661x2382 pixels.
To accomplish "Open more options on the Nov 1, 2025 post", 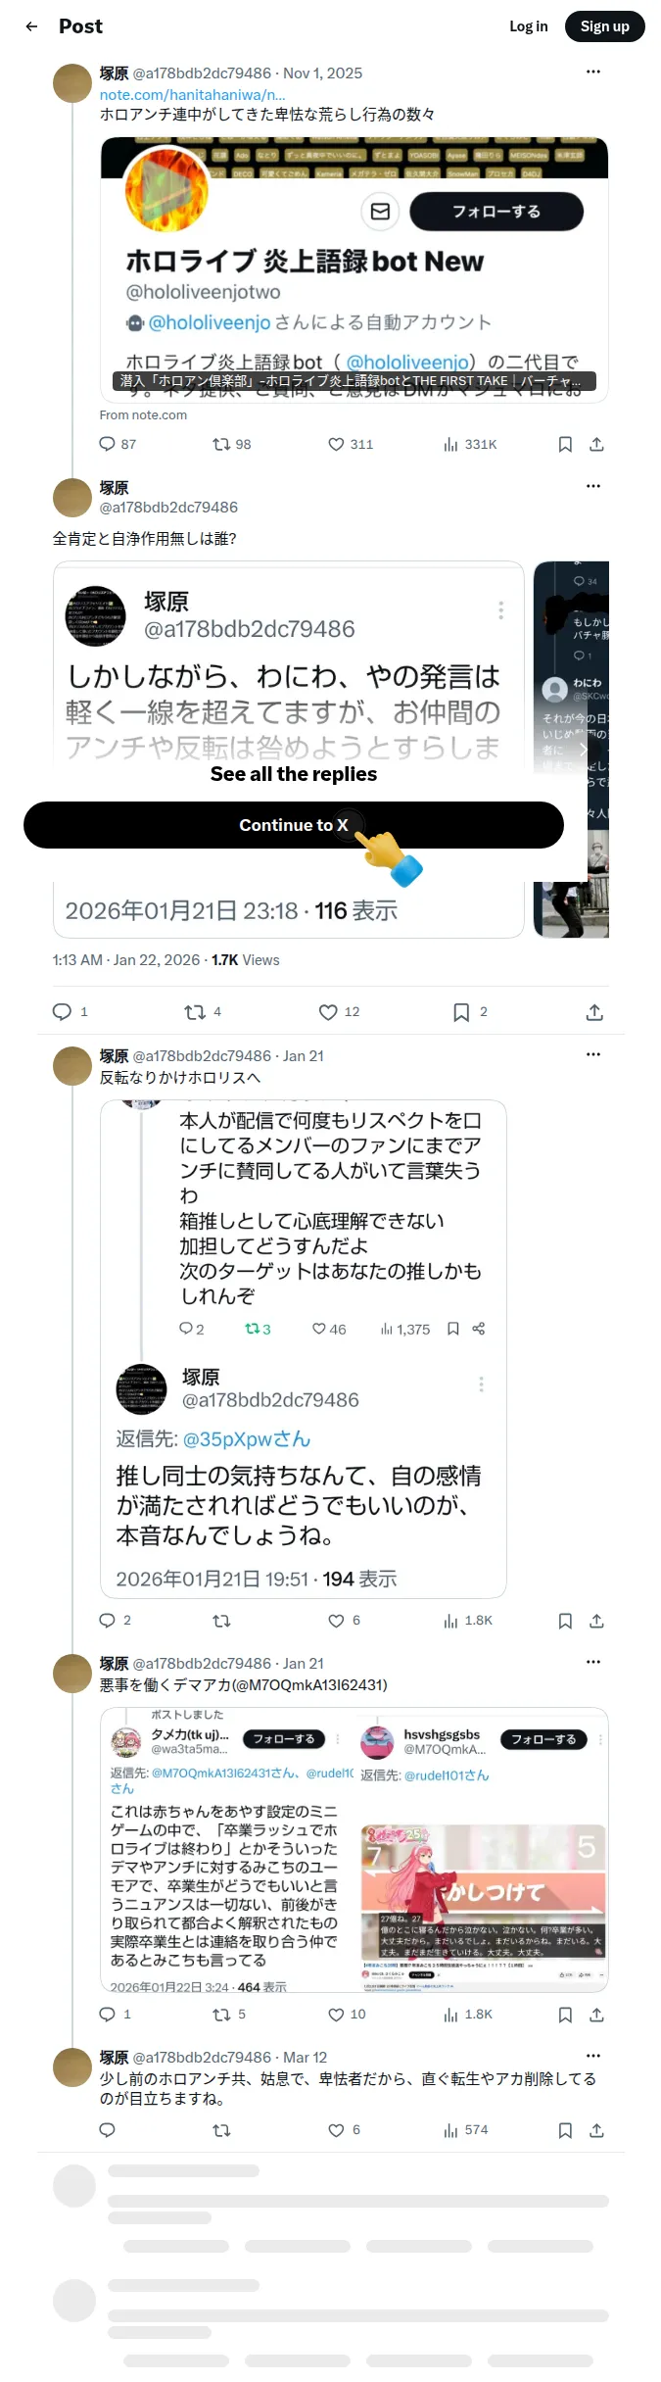I will 593,73.
